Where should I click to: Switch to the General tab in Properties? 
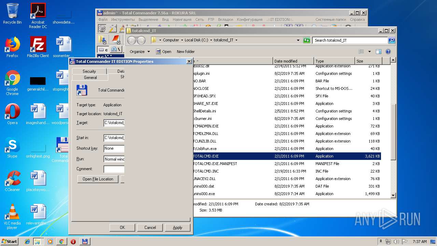[90, 78]
